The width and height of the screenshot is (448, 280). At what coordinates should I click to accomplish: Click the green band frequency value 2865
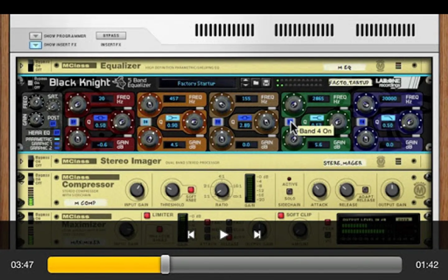click(318, 99)
